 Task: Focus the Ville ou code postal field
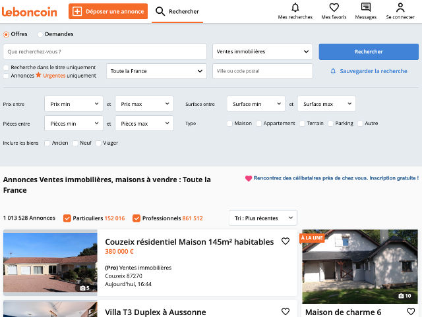(x=262, y=71)
